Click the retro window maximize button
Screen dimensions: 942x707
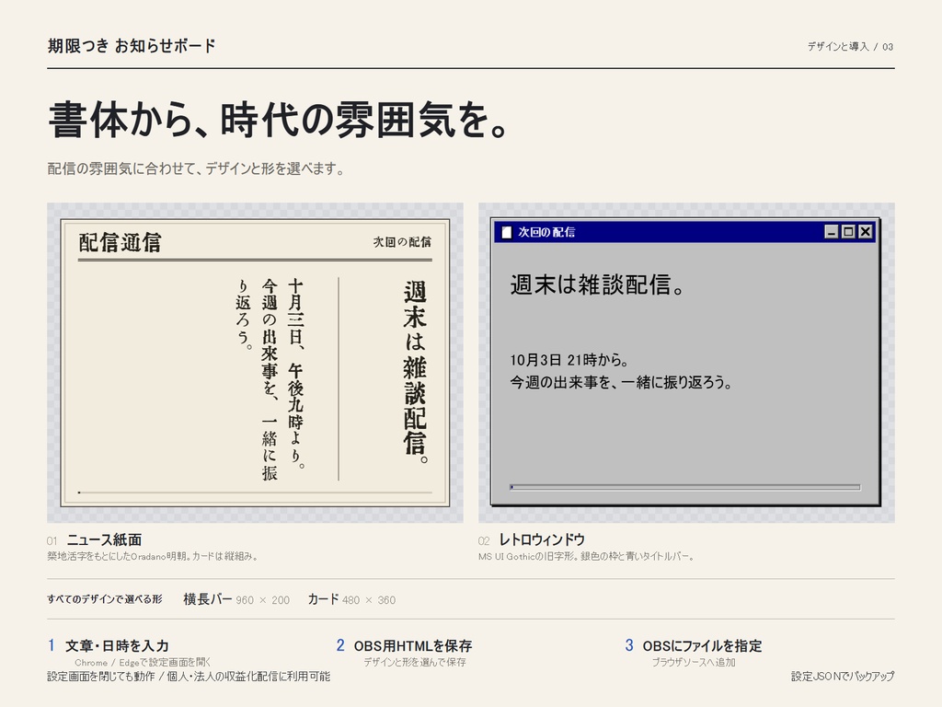coord(847,231)
